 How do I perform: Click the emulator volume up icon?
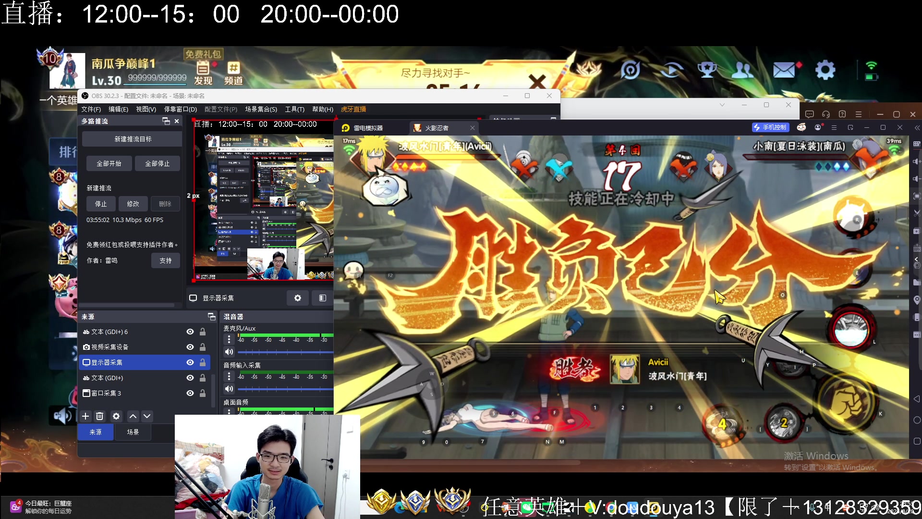click(x=916, y=161)
